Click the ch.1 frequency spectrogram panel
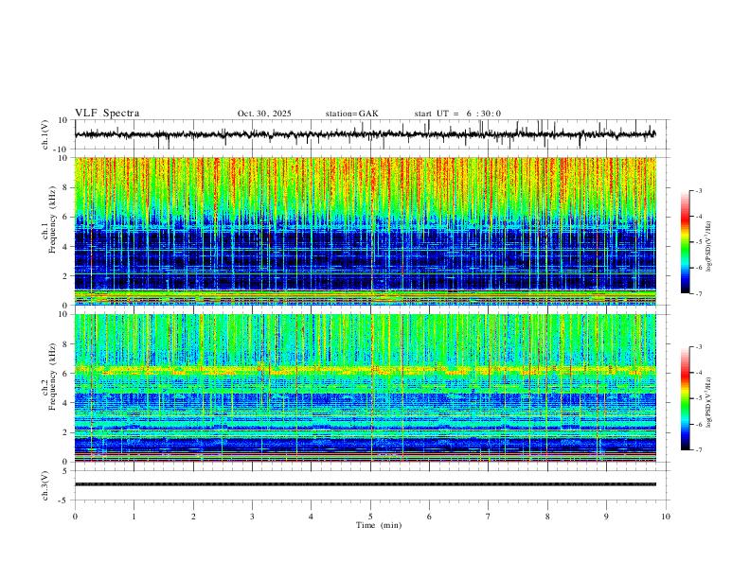The width and height of the screenshot is (750, 579). tap(366, 231)
